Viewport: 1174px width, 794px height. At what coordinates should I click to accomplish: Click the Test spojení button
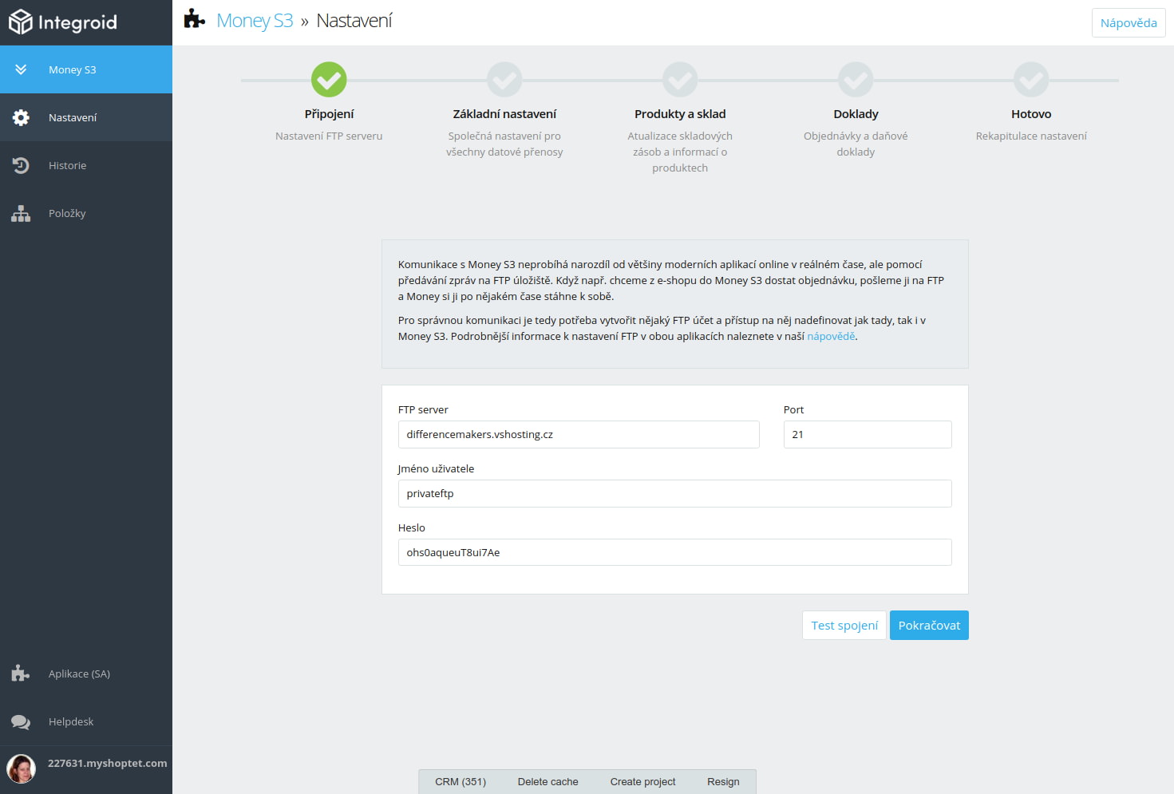tap(844, 626)
